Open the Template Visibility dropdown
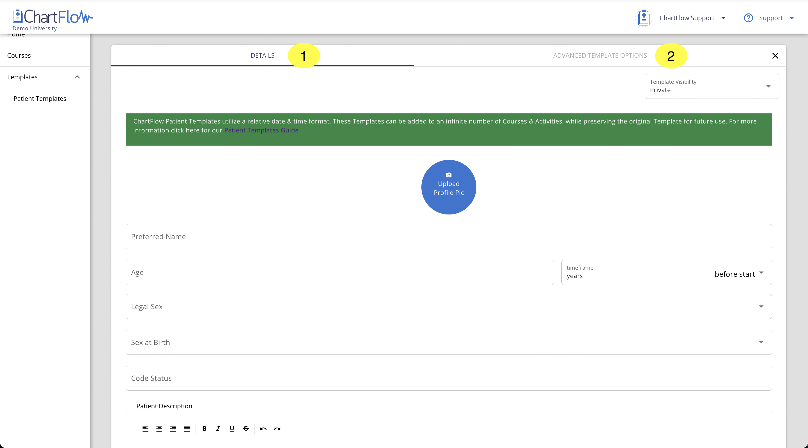This screenshot has width=808, height=448. pyautogui.click(x=711, y=87)
